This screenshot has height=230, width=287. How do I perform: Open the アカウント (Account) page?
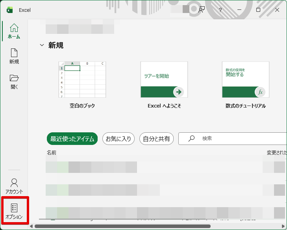(14, 186)
